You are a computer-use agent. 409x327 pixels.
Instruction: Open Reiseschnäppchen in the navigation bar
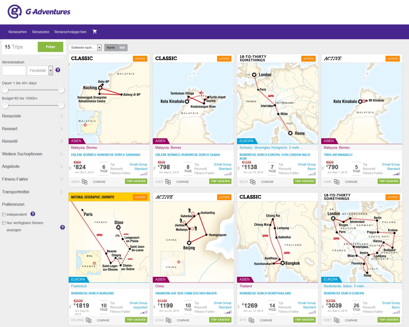point(70,32)
